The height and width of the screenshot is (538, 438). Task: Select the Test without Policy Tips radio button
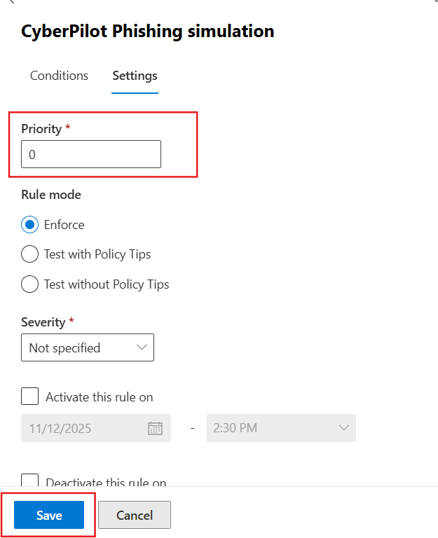pyautogui.click(x=30, y=284)
